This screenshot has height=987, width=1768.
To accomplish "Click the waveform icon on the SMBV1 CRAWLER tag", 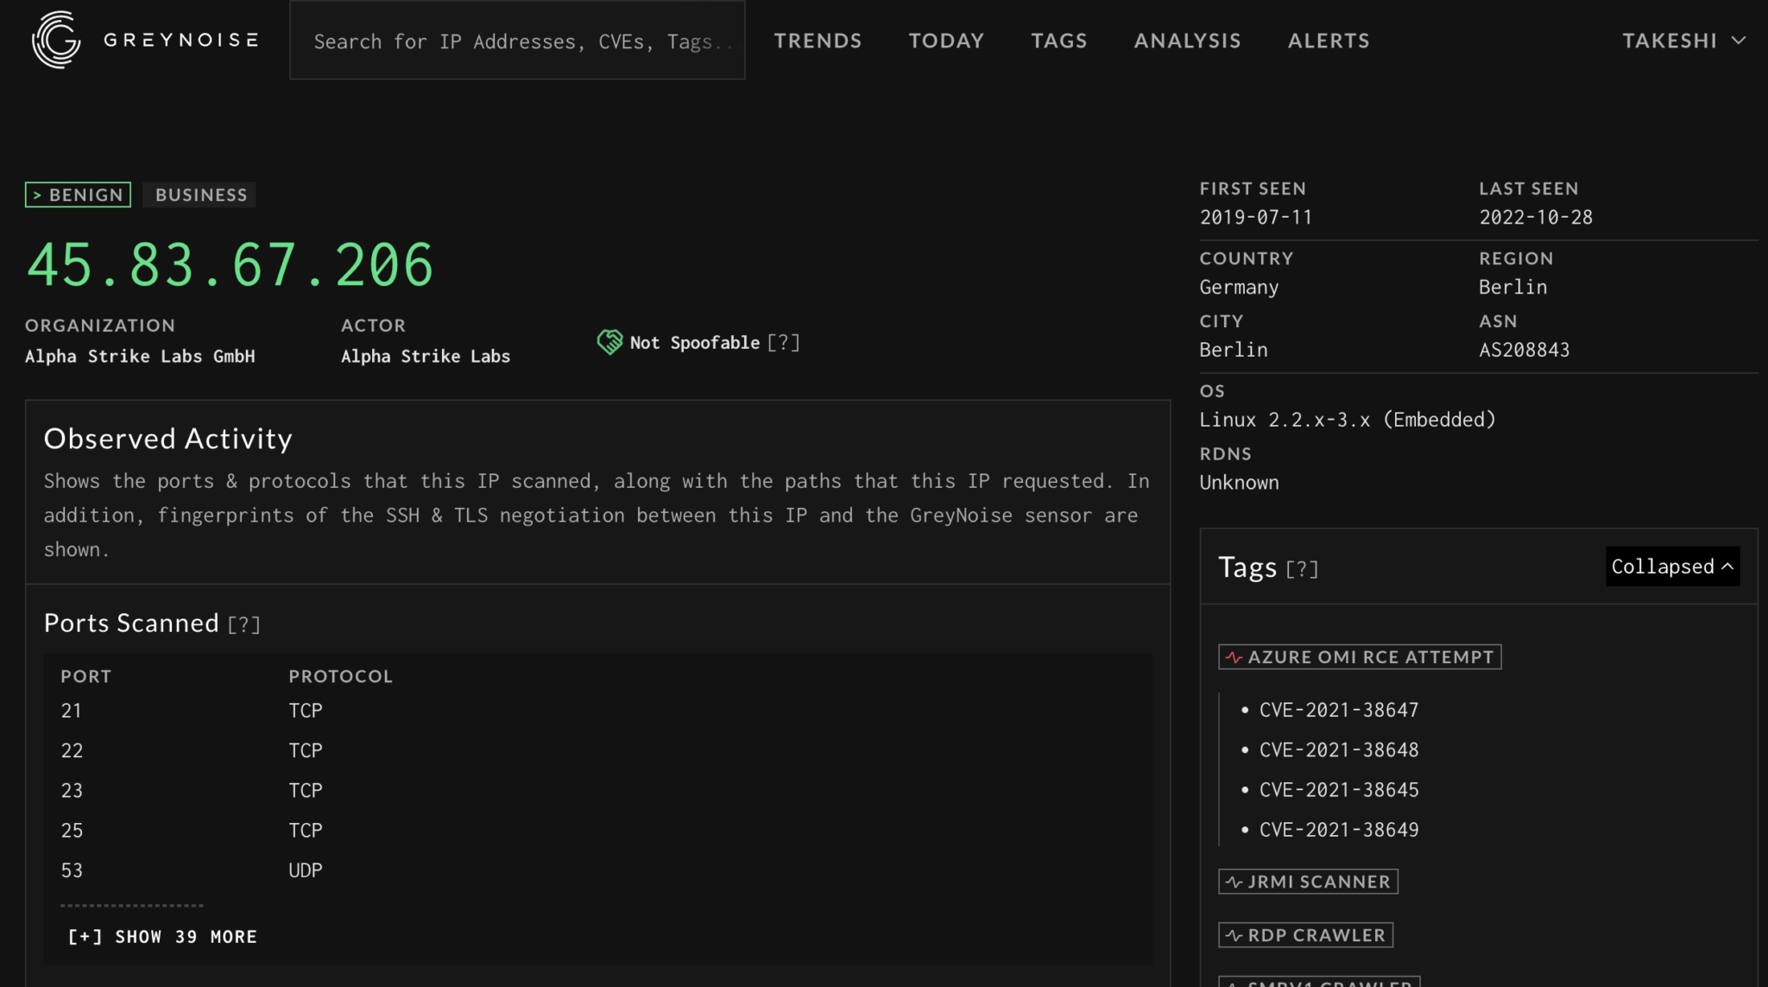I will click(1233, 984).
